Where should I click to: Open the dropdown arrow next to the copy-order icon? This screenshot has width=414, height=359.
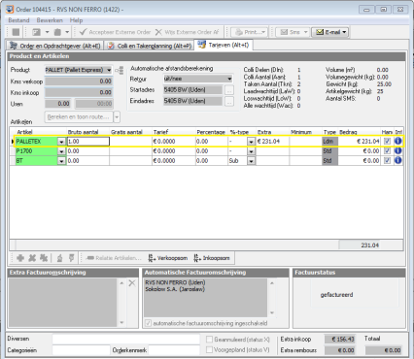point(47,32)
